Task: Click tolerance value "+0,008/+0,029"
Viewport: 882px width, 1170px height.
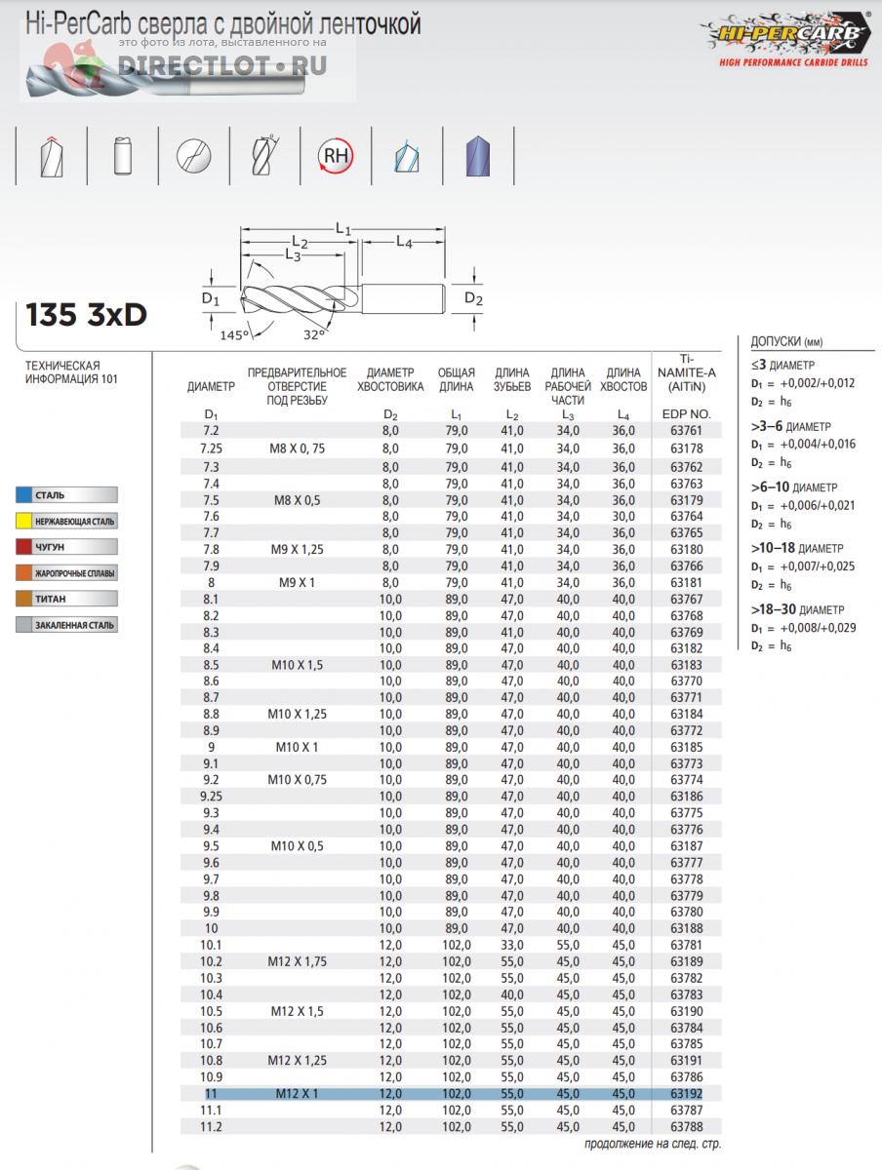Action: coord(817,628)
